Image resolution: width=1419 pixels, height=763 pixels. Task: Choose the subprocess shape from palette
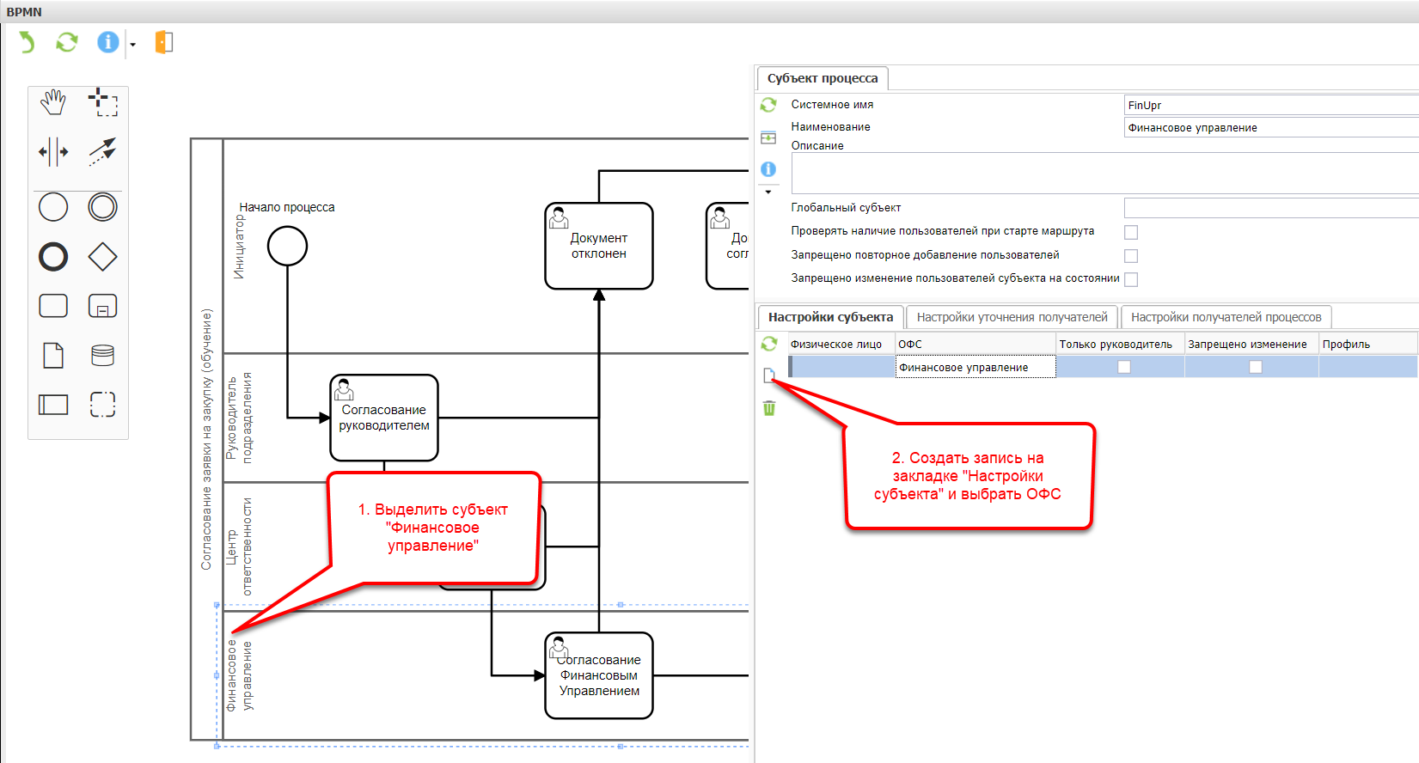click(x=102, y=306)
